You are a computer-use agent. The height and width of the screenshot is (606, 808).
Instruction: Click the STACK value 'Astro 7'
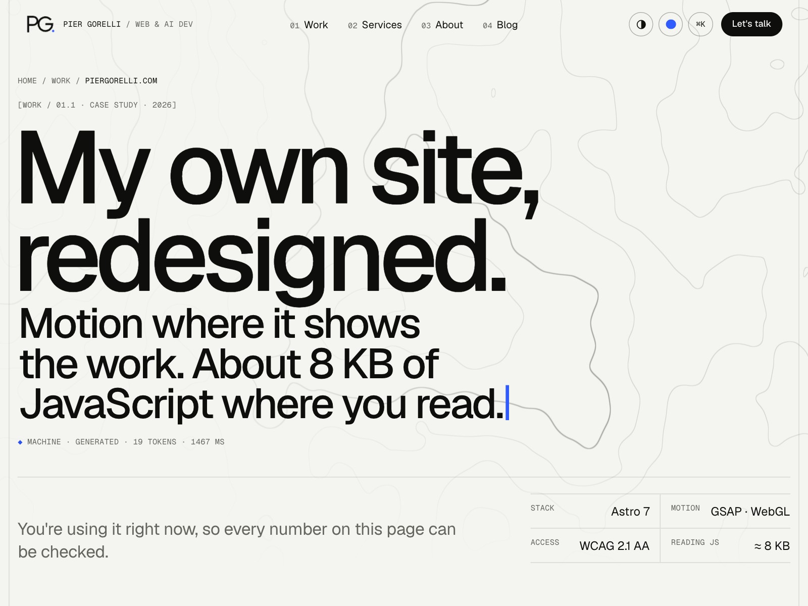(630, 512)
